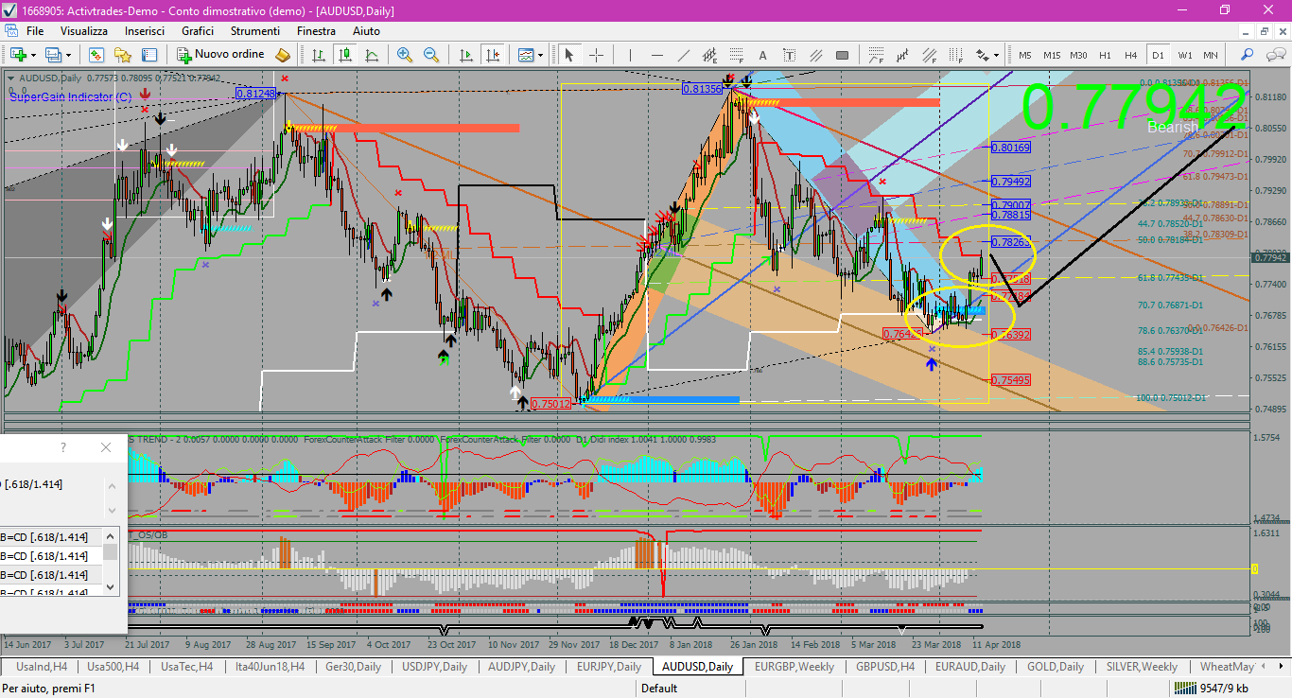This screenshot has width=1292, height=698.
Task: Switch to M15 timeframe
Action: (1052, 55)
